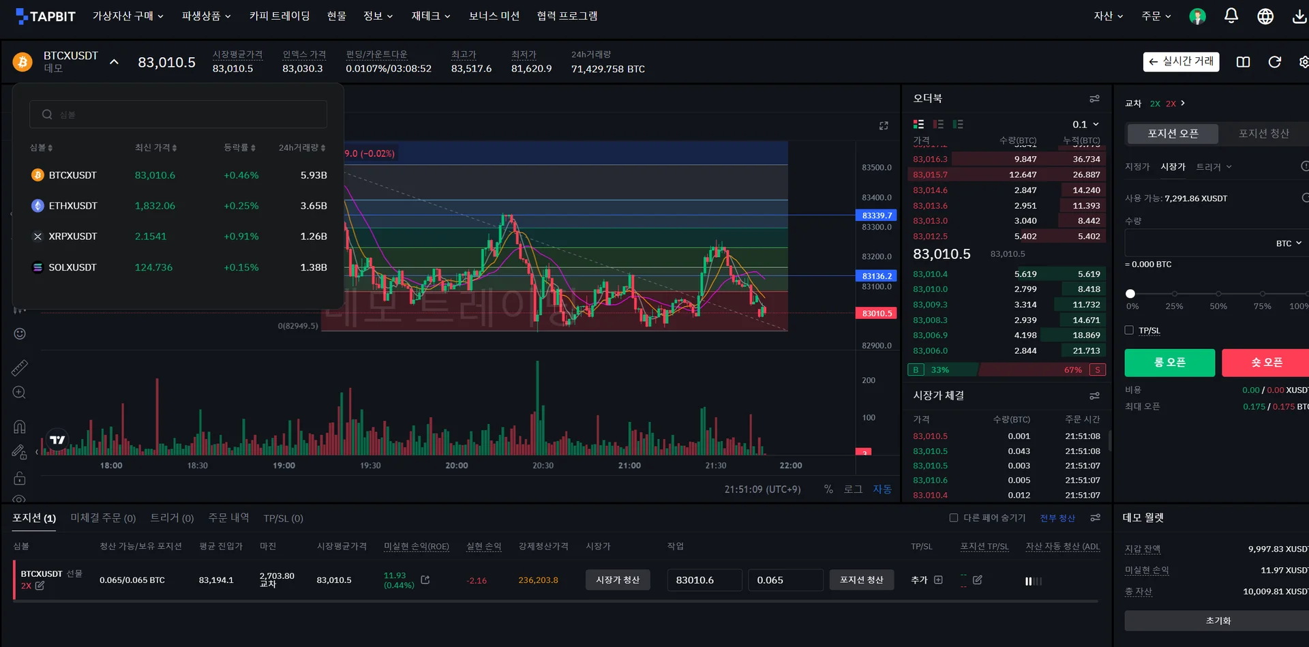Click the demo wallet reset button
1309x647 pixels.
[1218, 620]
